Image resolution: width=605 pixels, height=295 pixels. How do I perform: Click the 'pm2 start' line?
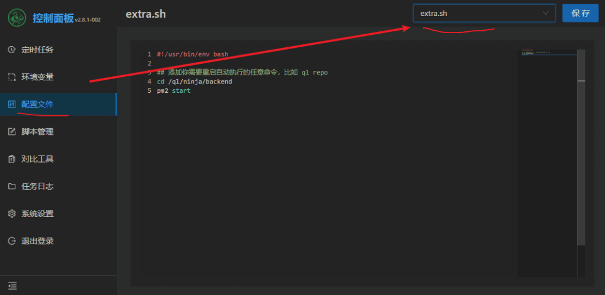174,91
